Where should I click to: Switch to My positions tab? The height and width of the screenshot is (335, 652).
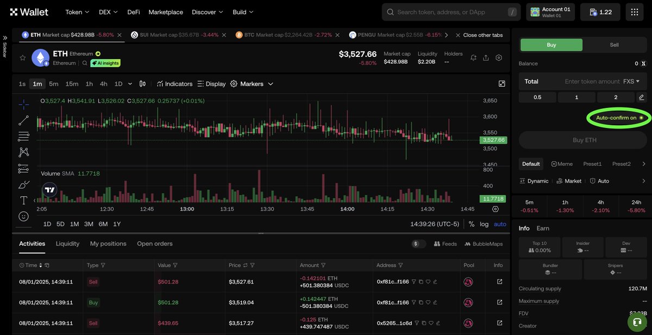(108, 244)
